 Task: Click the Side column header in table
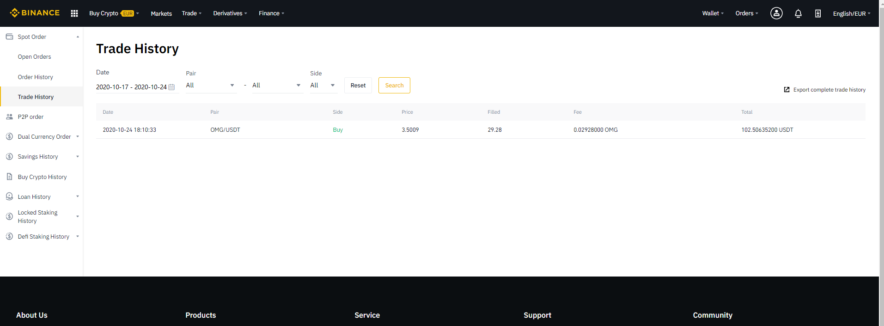(338, 112)
